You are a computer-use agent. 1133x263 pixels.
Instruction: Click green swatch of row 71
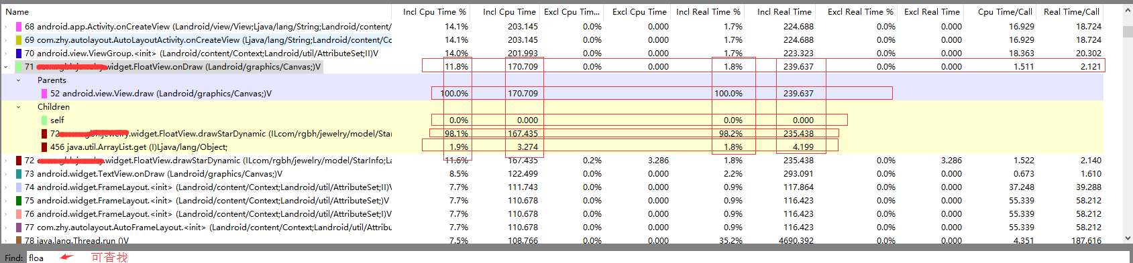[18, 67]
